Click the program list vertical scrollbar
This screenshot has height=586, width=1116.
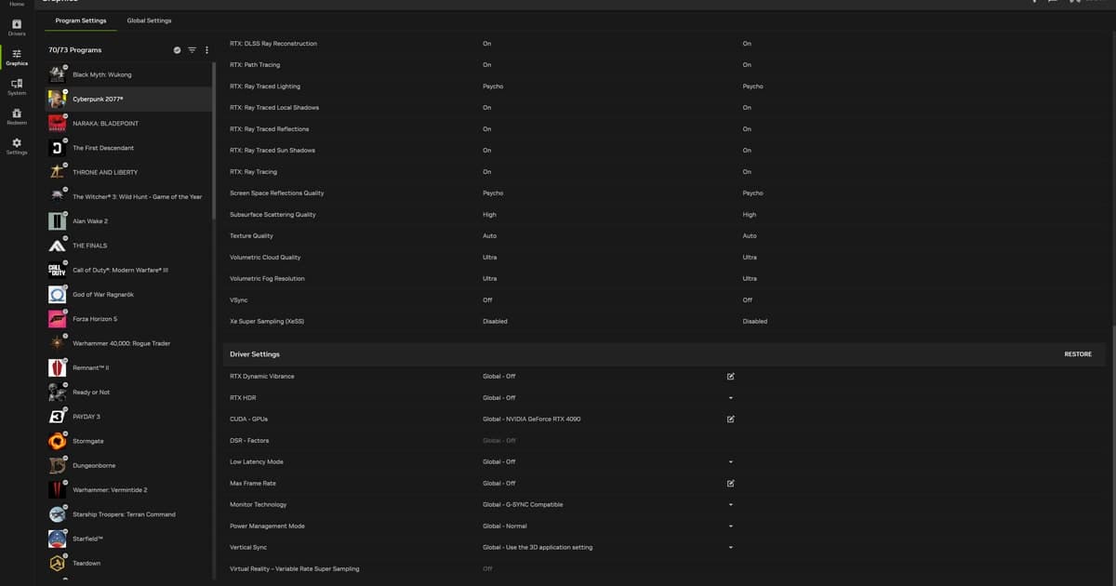point(215,140)
